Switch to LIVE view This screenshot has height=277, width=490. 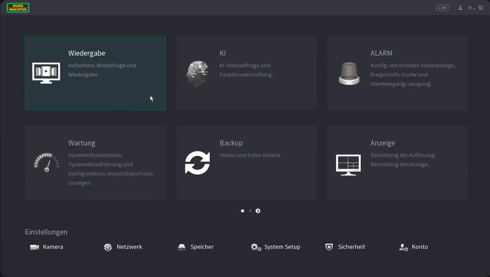click(x=442, y=8)
